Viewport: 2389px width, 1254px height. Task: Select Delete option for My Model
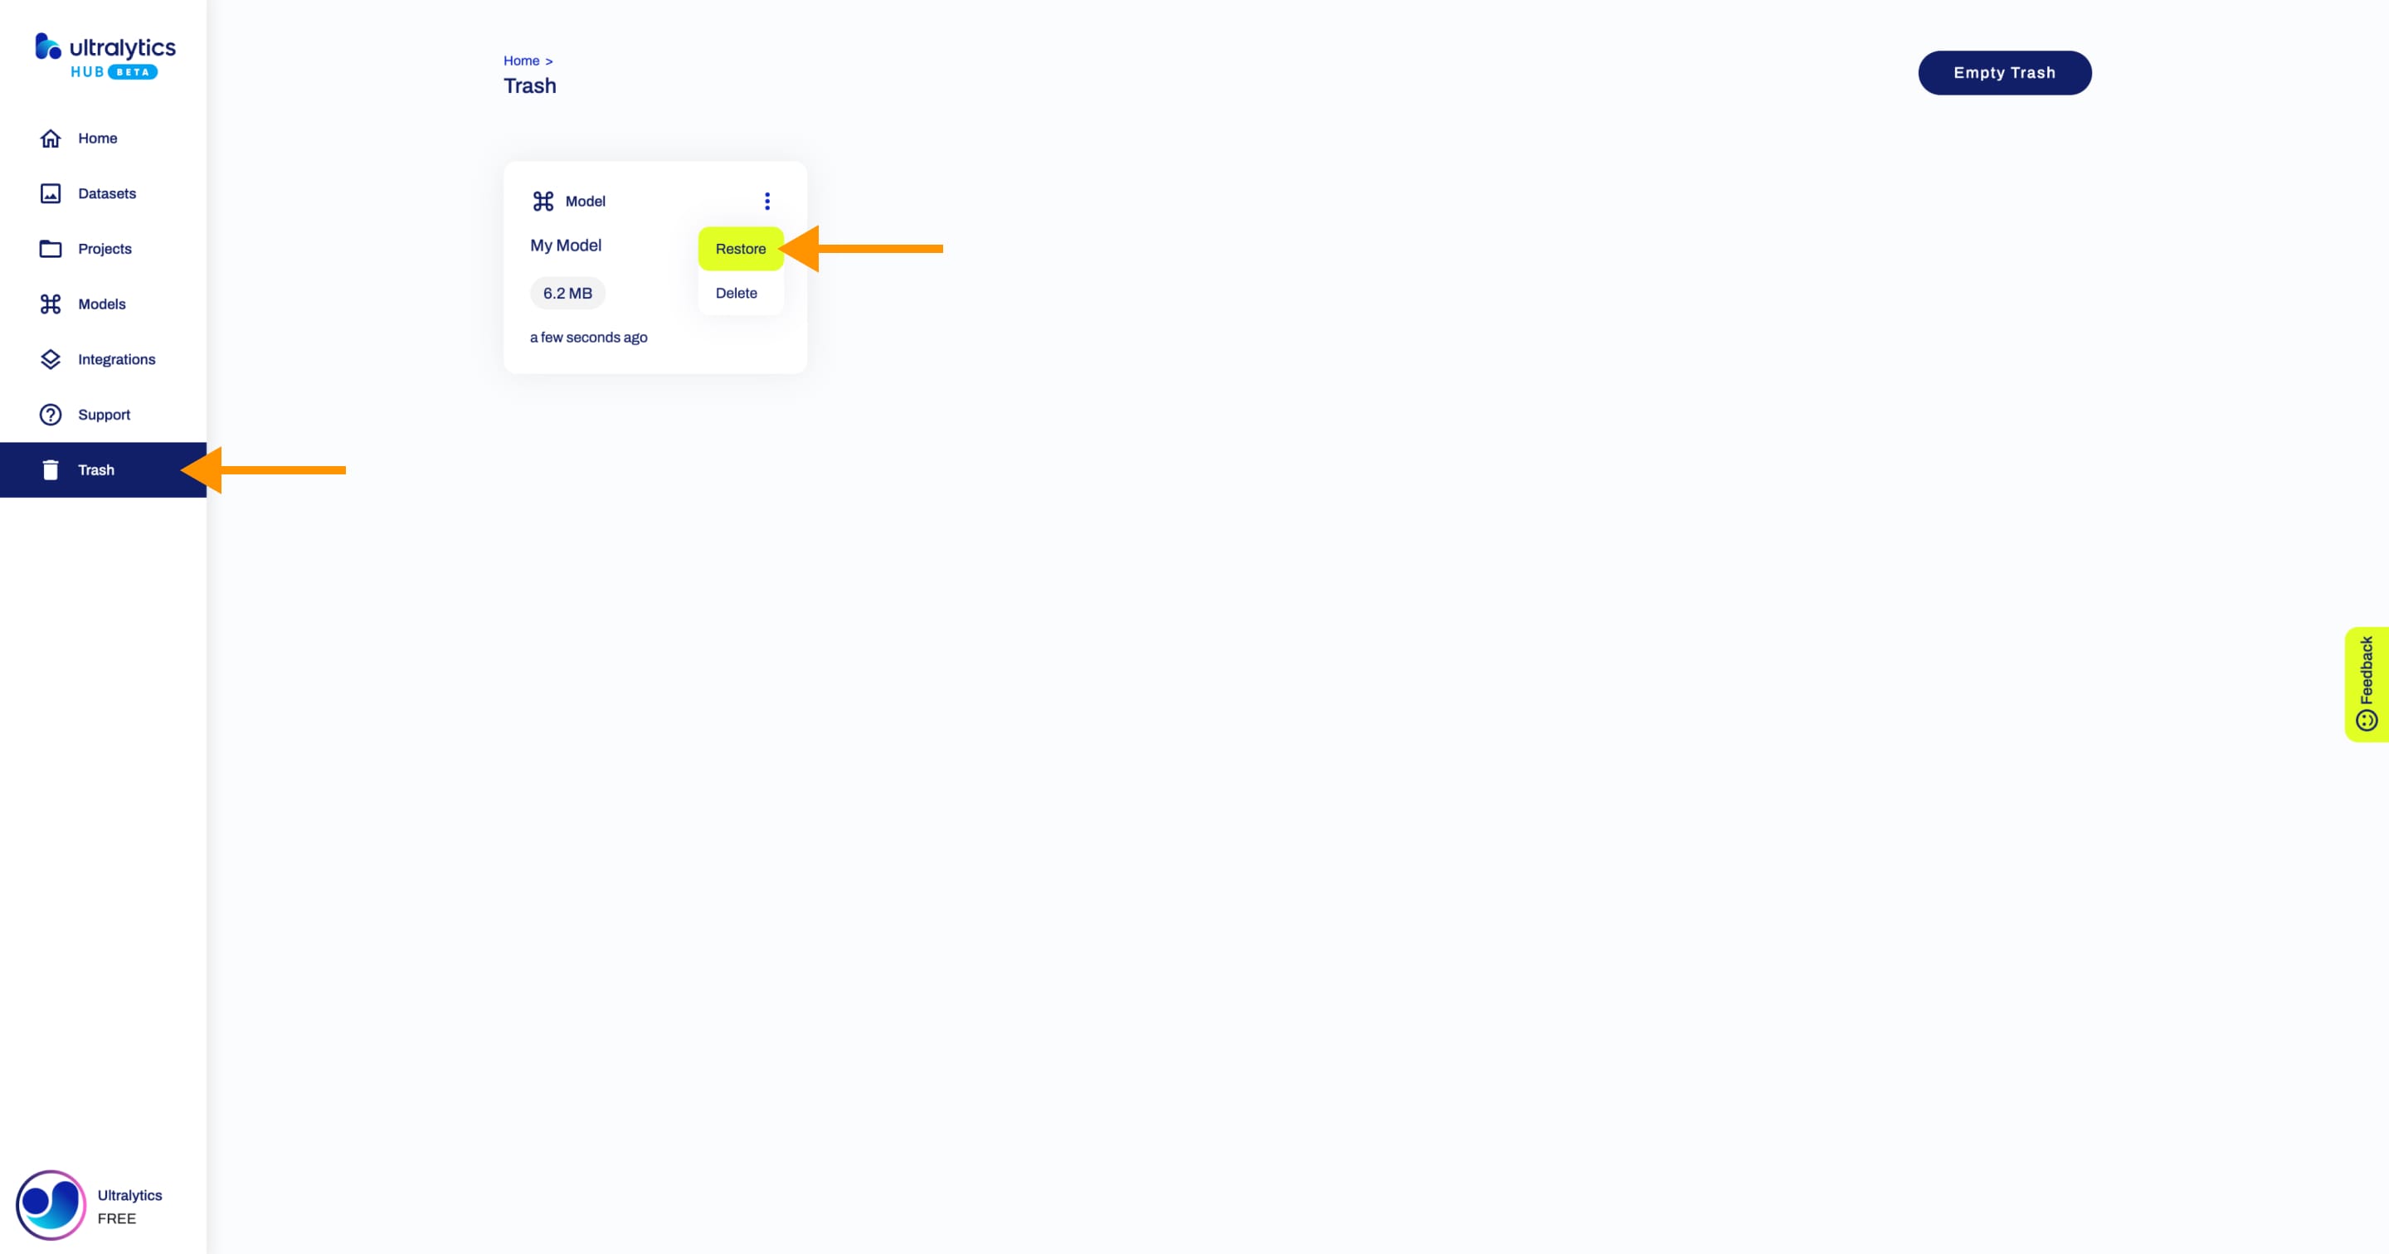(737, 292)
